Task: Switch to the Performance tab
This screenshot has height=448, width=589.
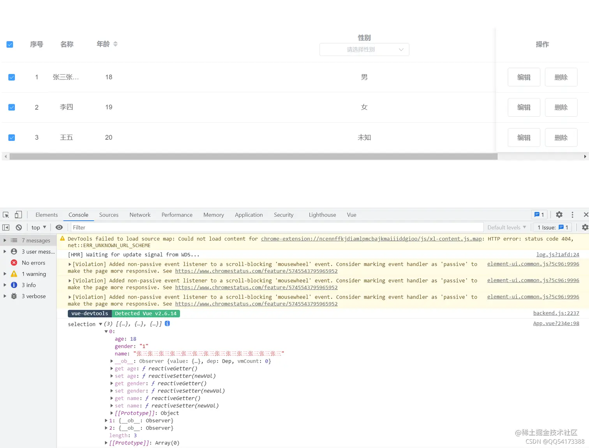Action: [177, 215]
